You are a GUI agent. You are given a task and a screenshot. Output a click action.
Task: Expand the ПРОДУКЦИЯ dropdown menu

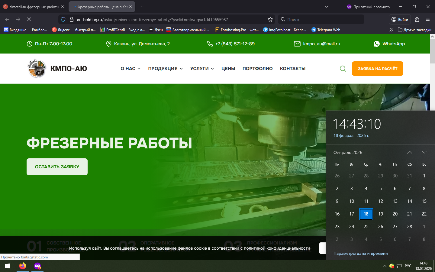tap(165, 69)
